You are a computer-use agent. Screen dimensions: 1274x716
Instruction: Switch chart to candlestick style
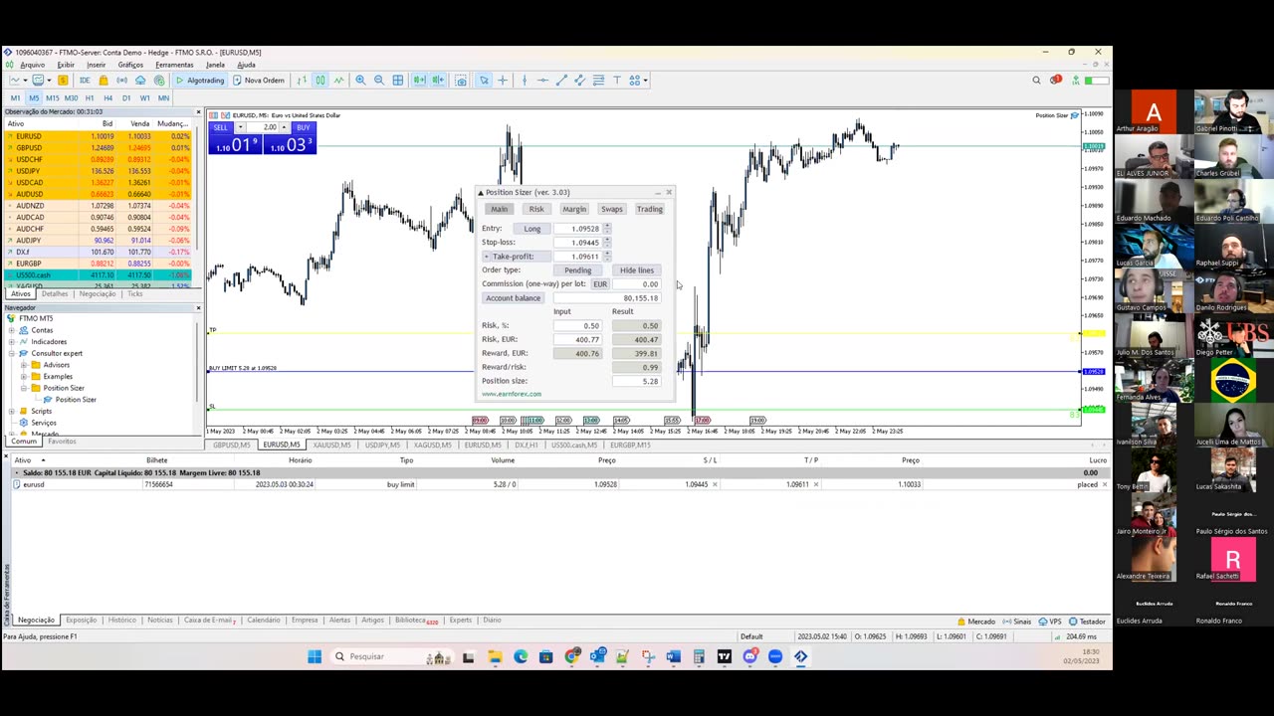click(x=320, y=80)
